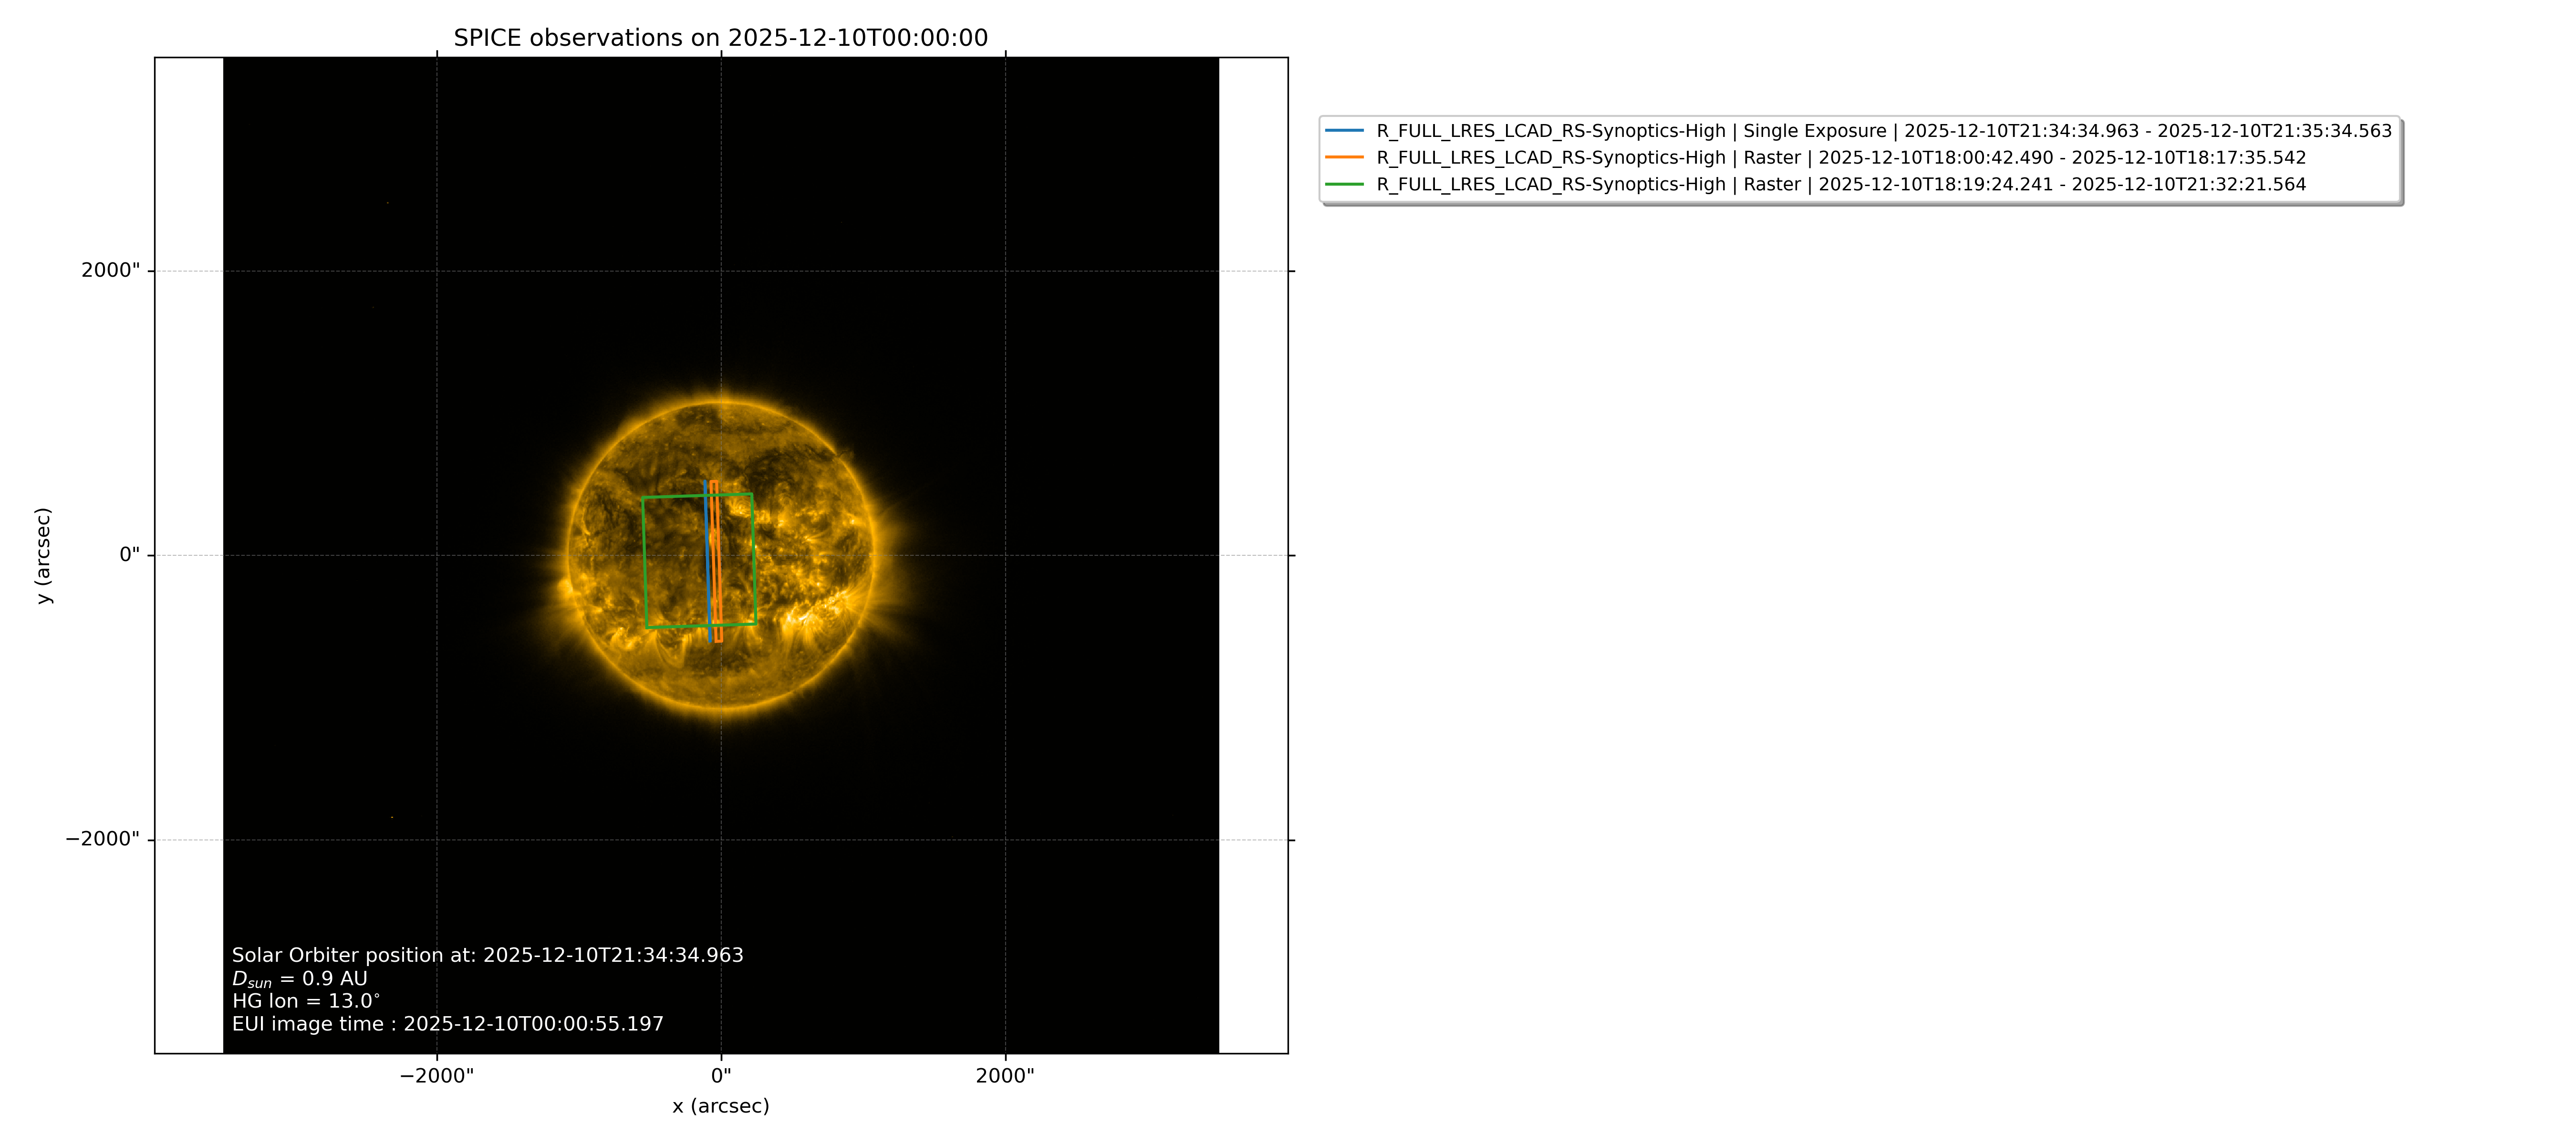Click the y (arcsec) axis label
The width and height of the screenshot is (2576, 1145).
click(43, 555)
